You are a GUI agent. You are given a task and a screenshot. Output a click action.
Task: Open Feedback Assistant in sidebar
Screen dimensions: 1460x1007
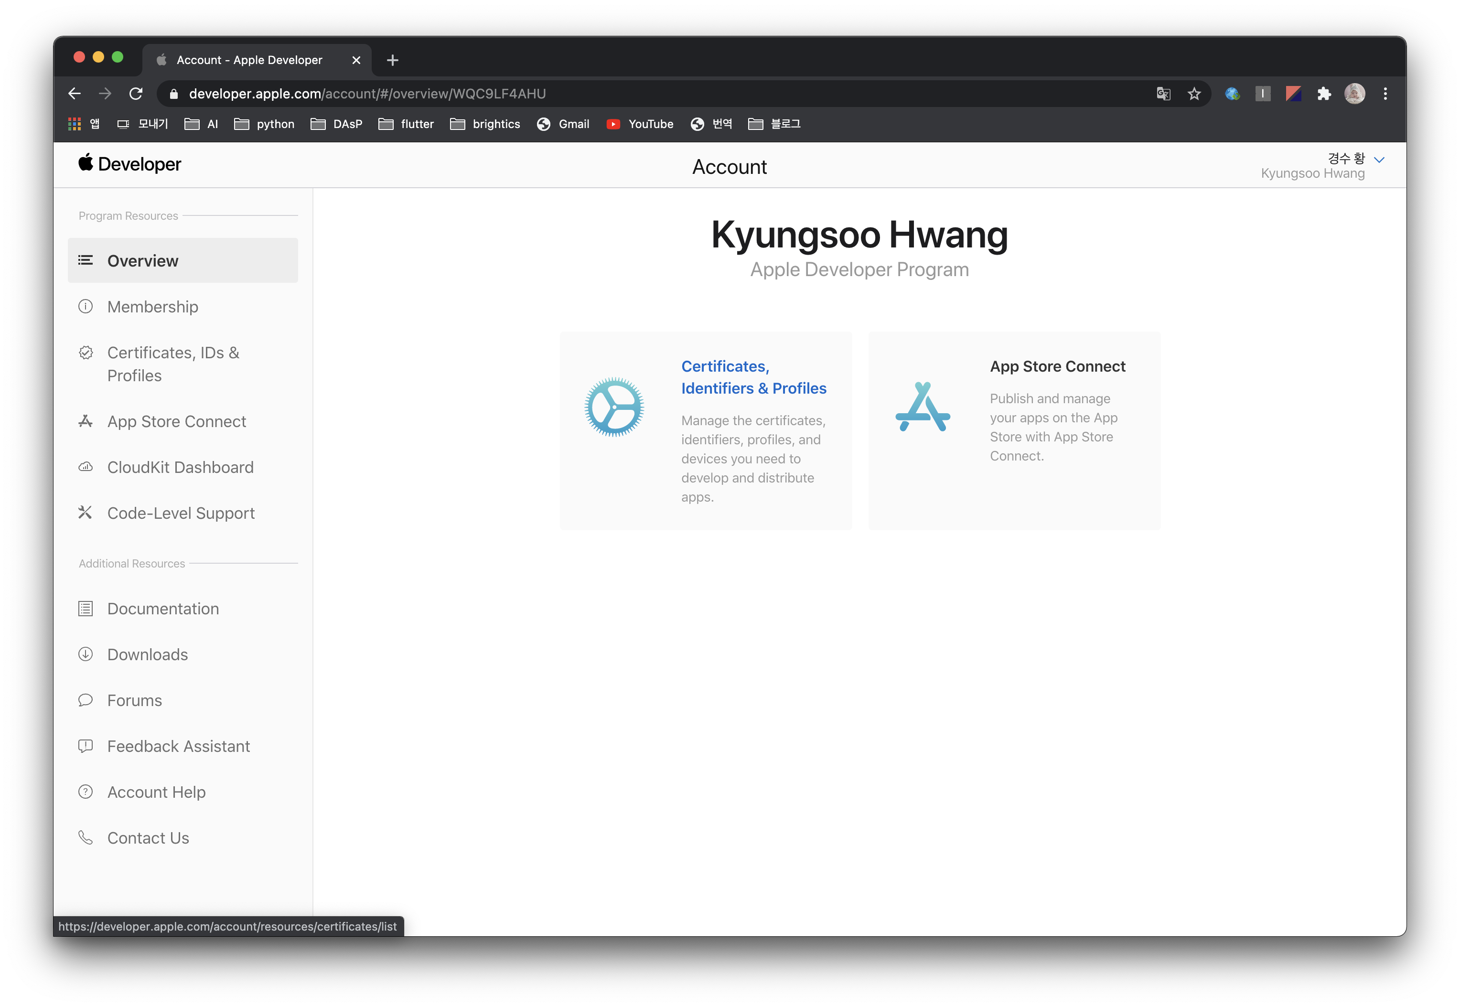179,747
